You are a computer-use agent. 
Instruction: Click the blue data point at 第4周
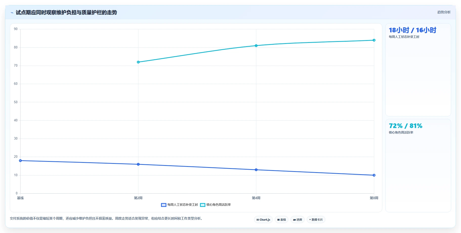(x=256, y=170)
